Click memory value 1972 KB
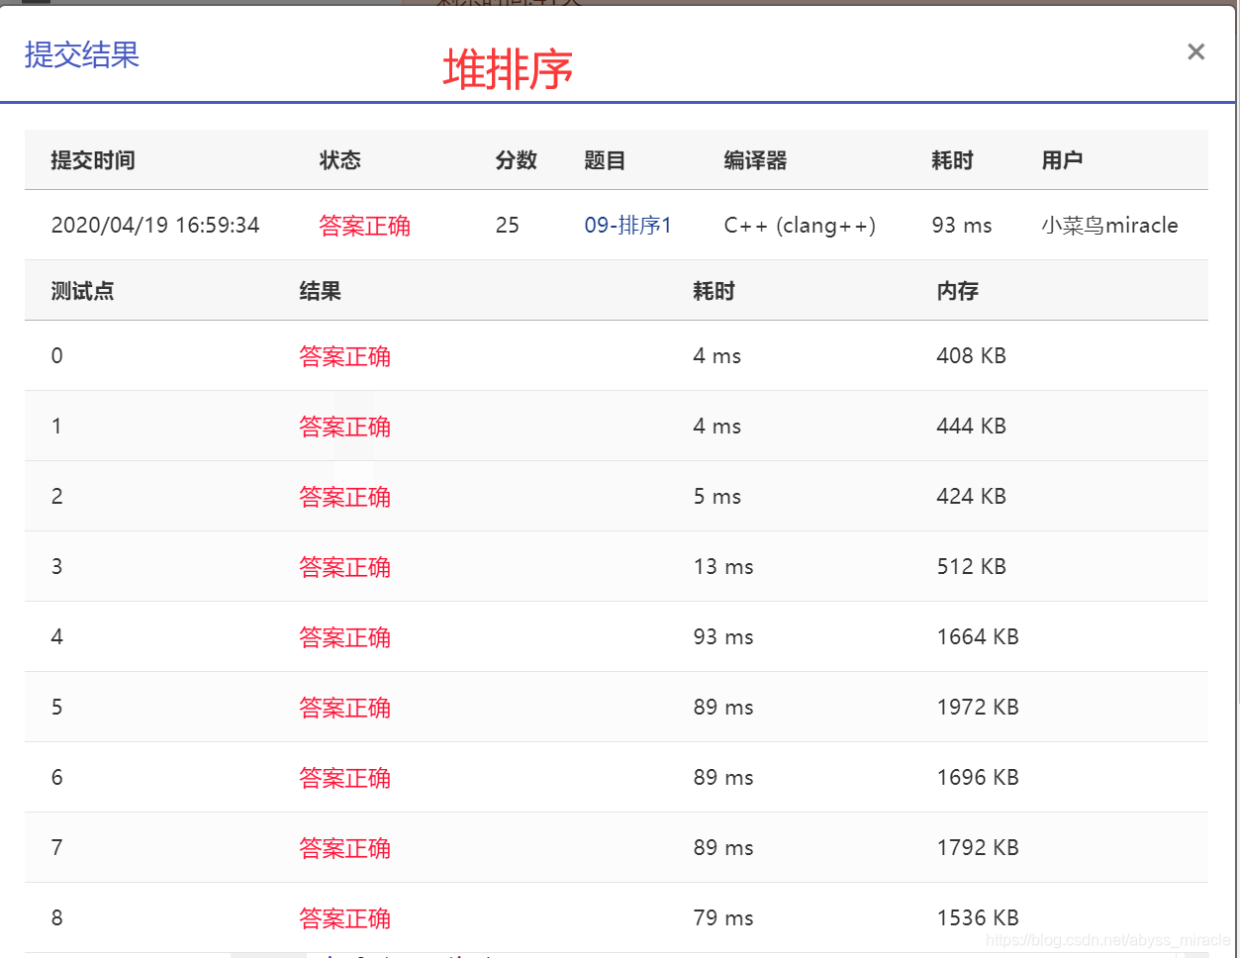This screenshot has width=1240, height=958. (x=978, y=708)
